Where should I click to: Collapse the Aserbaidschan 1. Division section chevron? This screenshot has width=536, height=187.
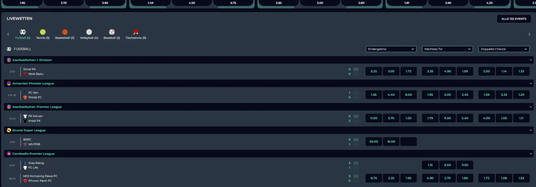point(531,60)
